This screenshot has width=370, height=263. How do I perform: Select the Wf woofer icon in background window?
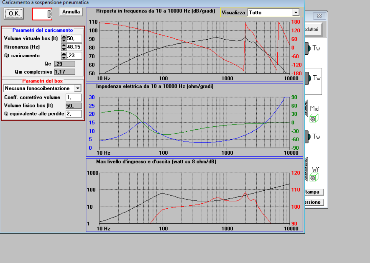307,169
